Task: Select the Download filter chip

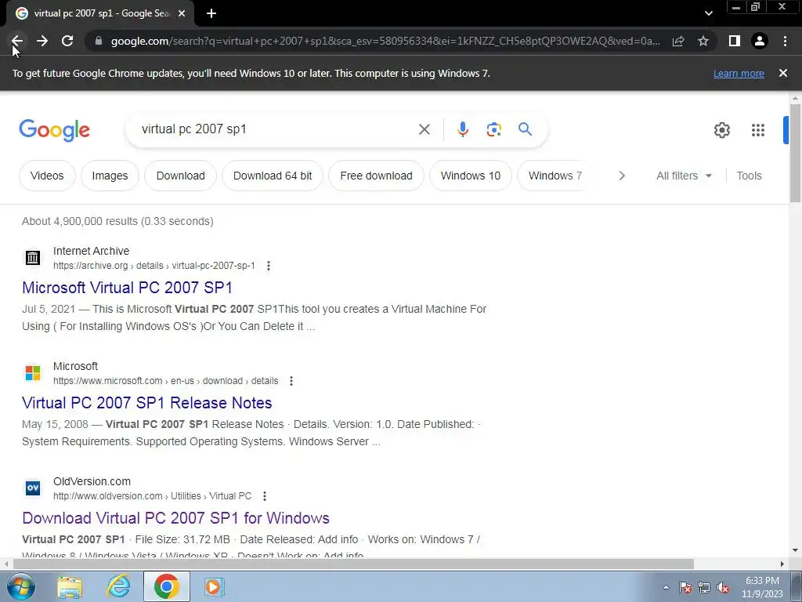Action: pos(181,176)
